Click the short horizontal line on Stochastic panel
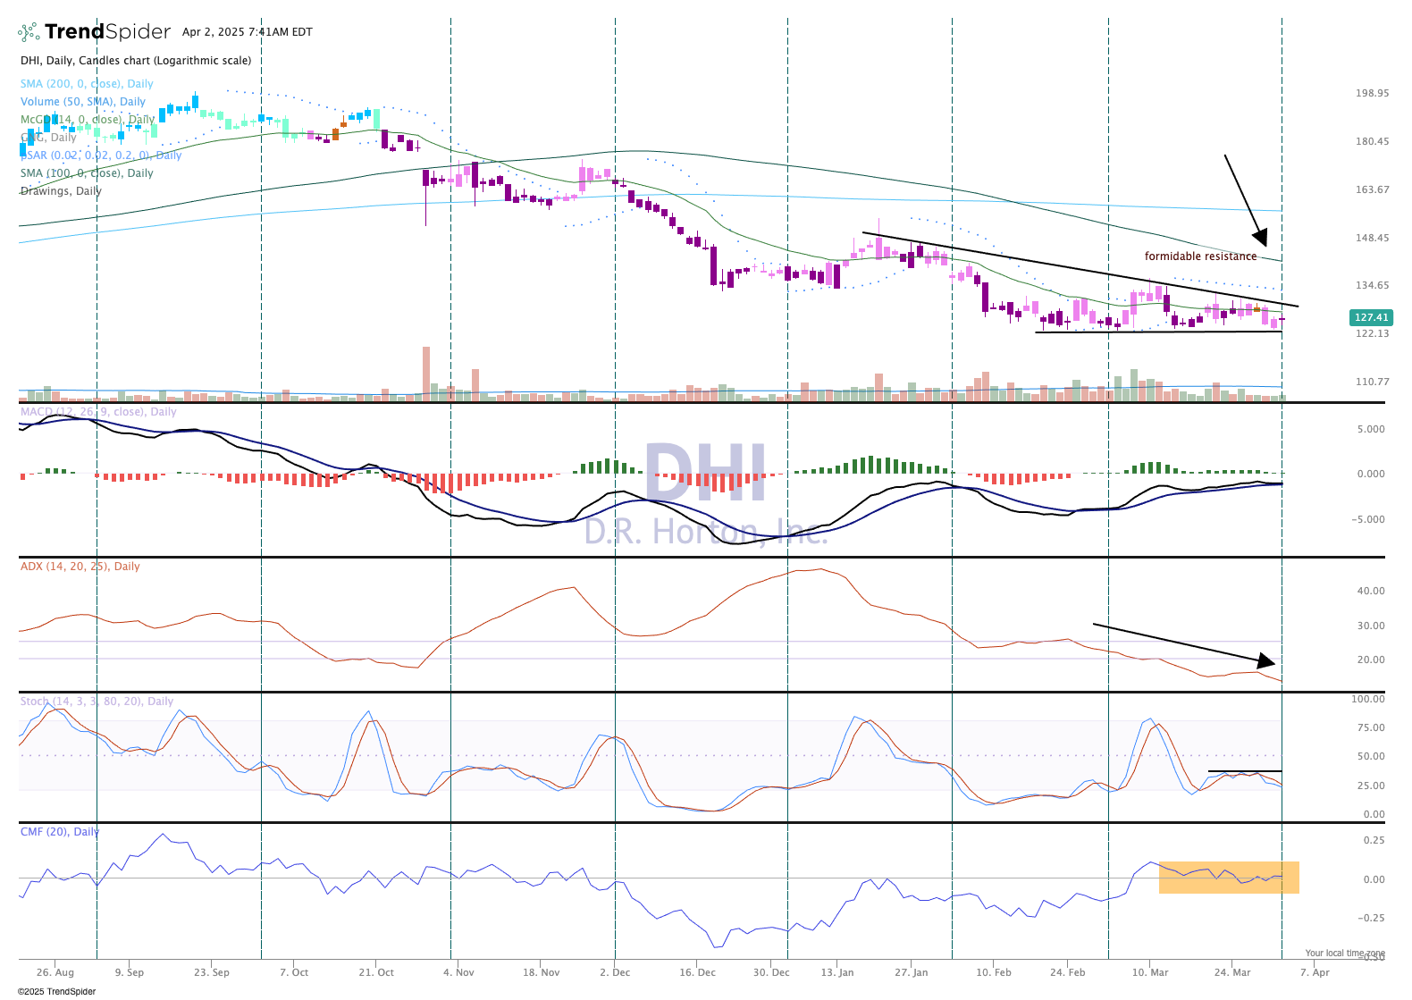The width and height of the screenshot is (1412, 1000). (1244, 771)
